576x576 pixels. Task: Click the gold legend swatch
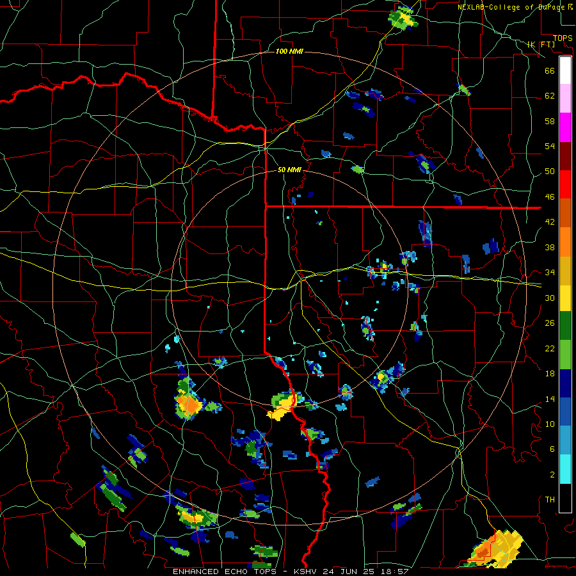(565, 271)
